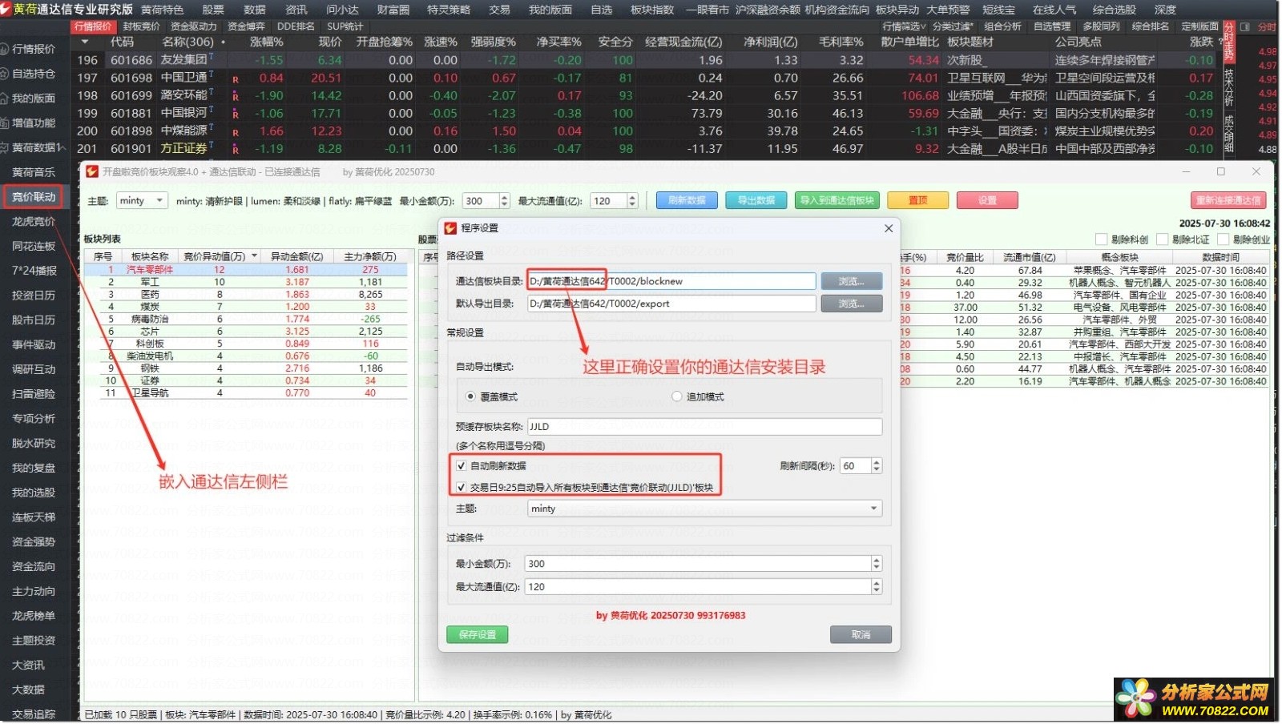
Task: Click the dialog 最小金额(万) spinner arrows
Action: tap(876, 564)
